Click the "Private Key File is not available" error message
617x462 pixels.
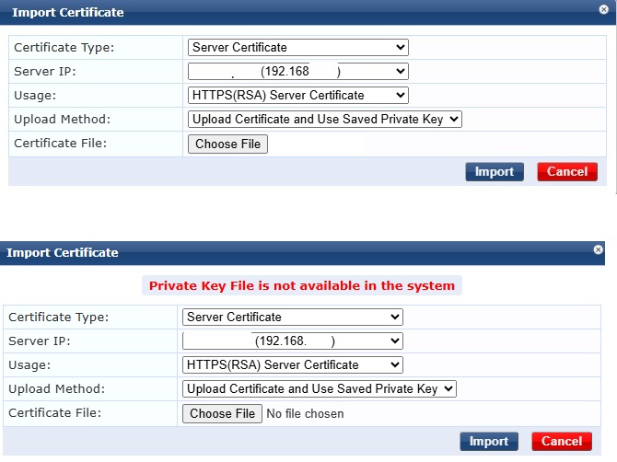tap(302, 285)
